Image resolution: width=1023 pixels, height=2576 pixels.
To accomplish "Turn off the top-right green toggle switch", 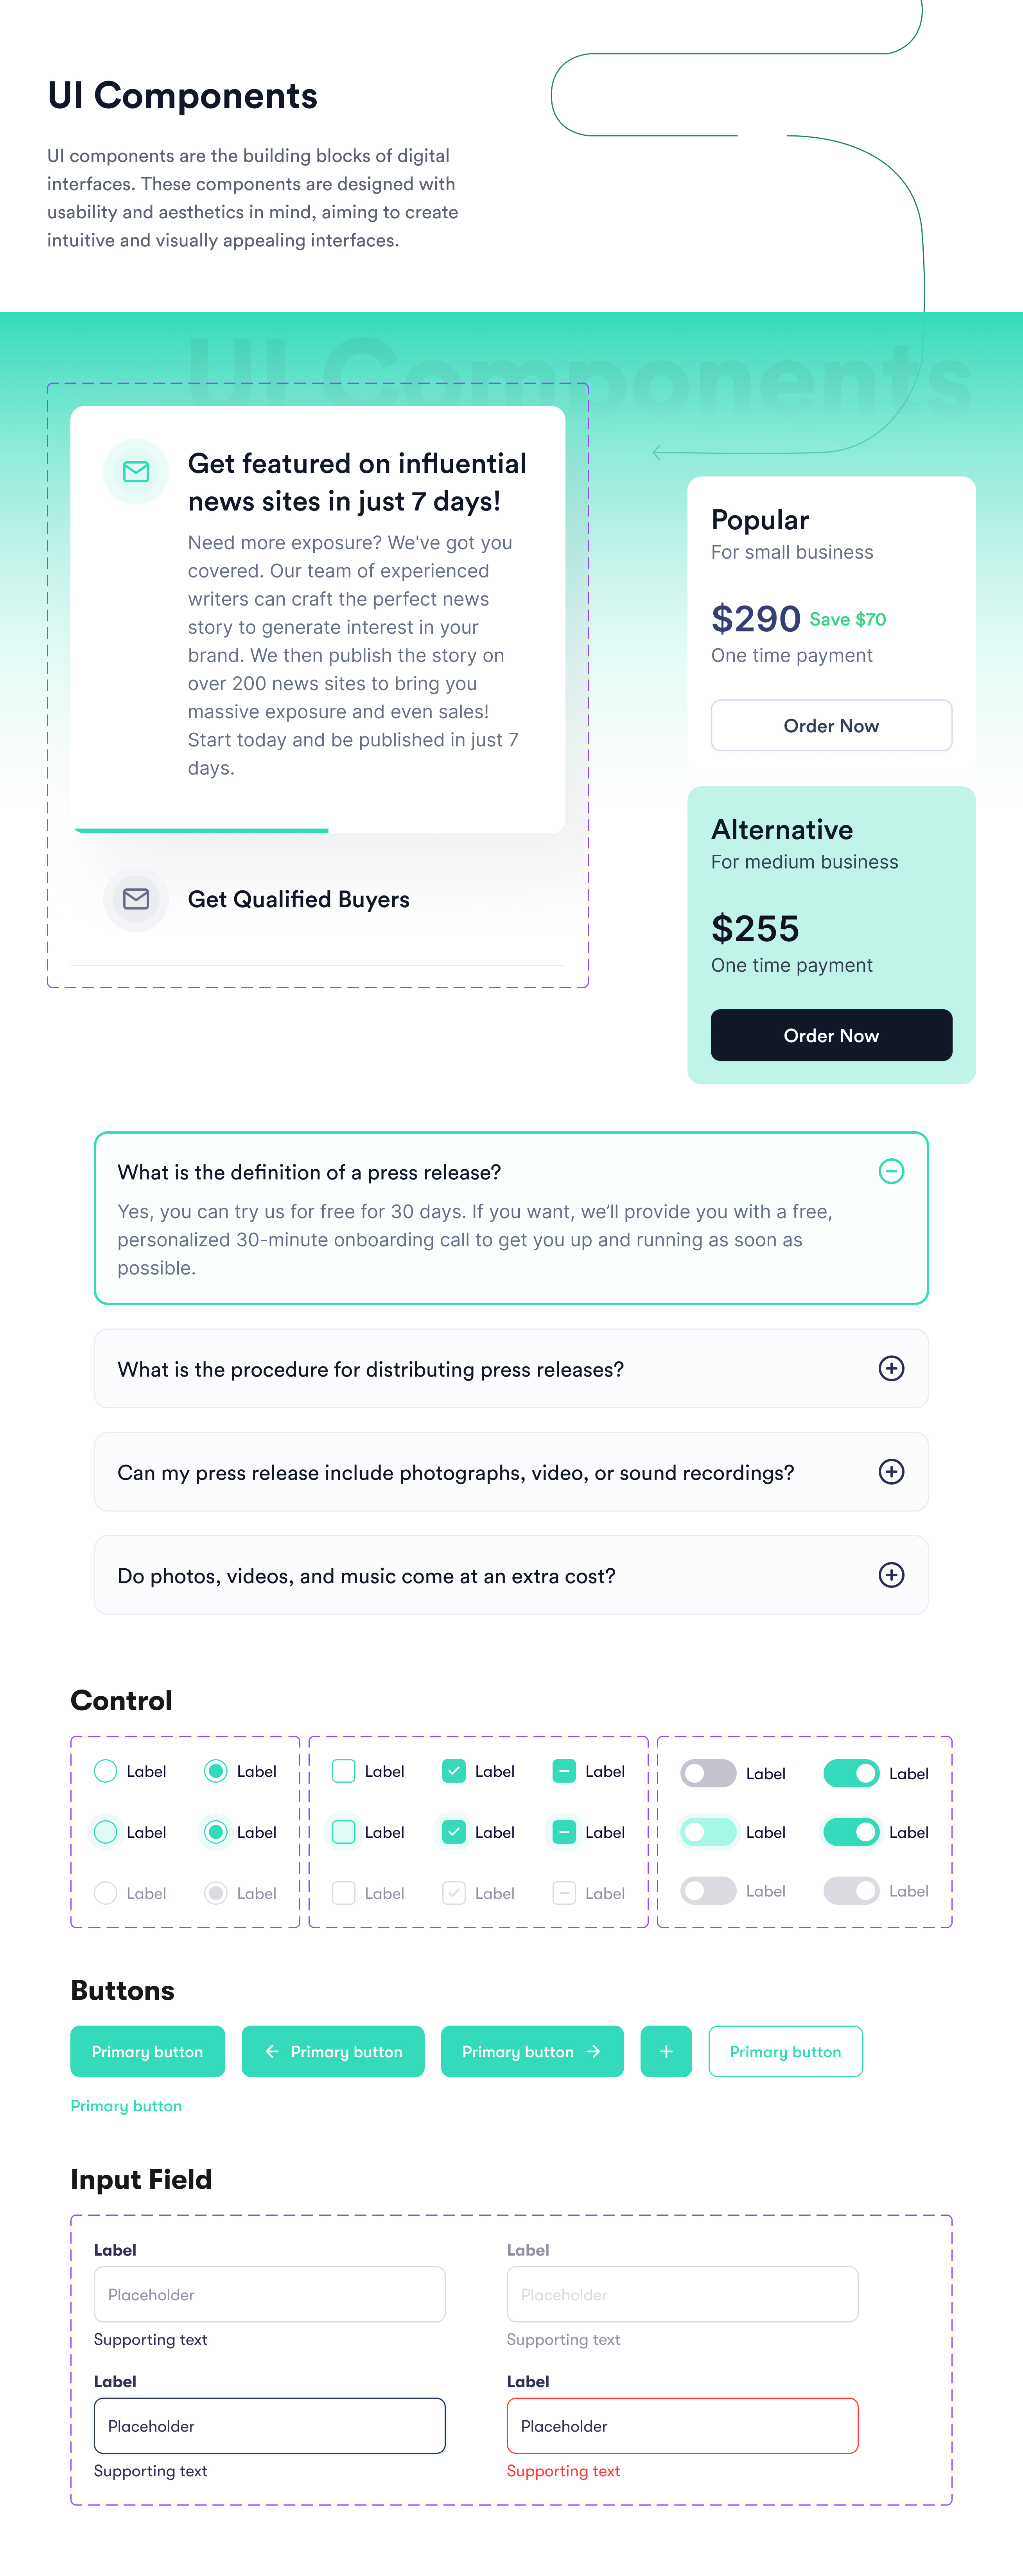I will 851,1773.
